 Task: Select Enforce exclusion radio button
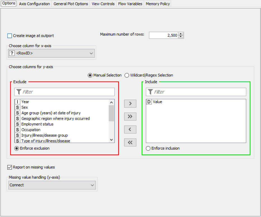pyautogui.click(x=17, y=148)
